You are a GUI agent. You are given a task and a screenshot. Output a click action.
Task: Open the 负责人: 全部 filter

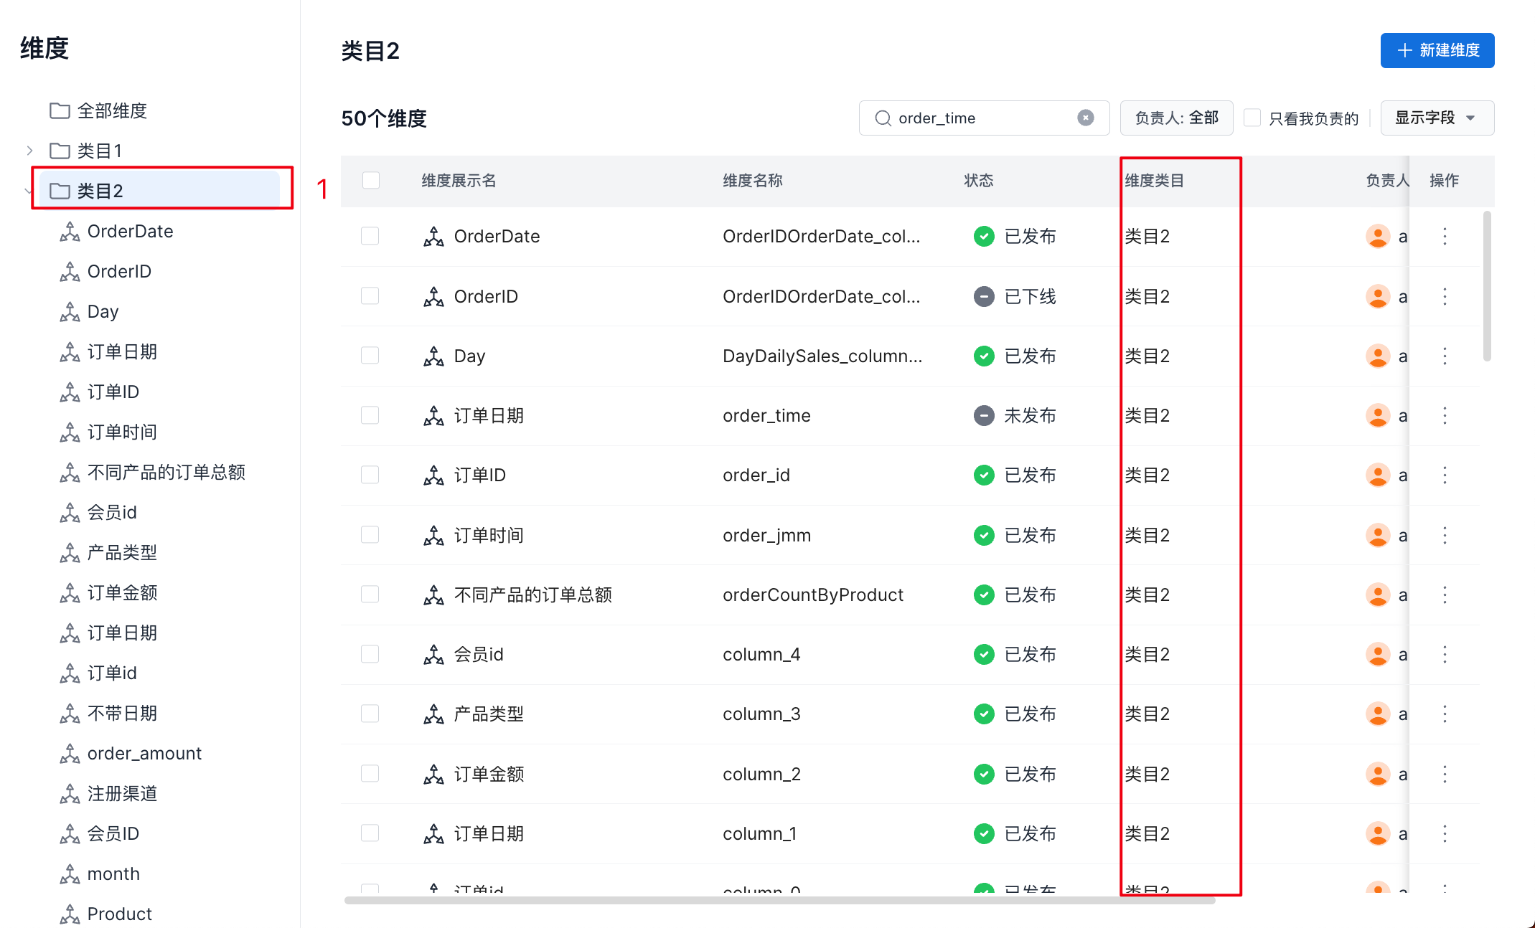(x=1176, y=118)
